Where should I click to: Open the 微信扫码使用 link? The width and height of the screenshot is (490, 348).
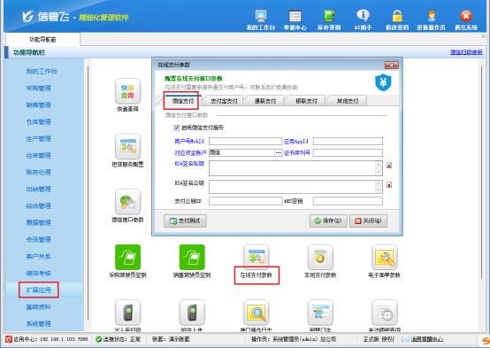coord(466,52)
